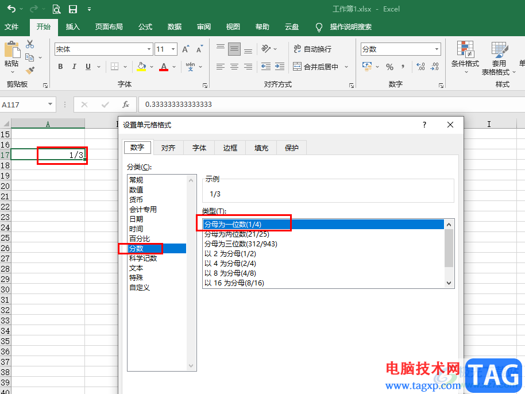Save the workbook with the floppy icon
The image size is (525, 394).
[x=72, y=9]
